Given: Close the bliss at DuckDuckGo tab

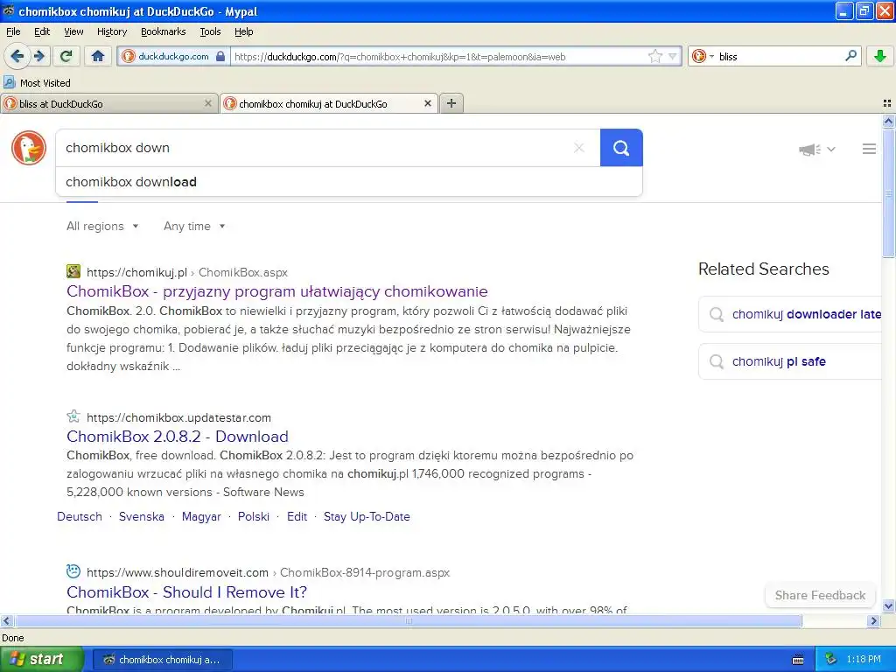Looking at the screenshot, I should pos(208,103).
